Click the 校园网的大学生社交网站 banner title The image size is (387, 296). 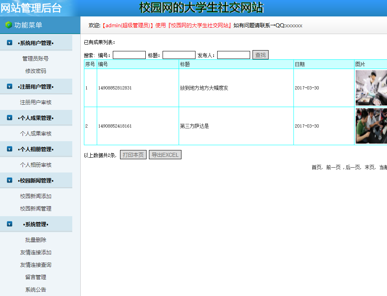point(202,8)
